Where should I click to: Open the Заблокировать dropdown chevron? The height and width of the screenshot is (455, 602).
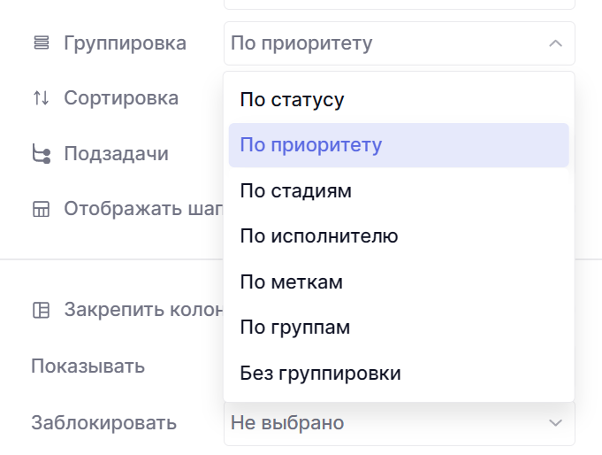coord(555,423)
